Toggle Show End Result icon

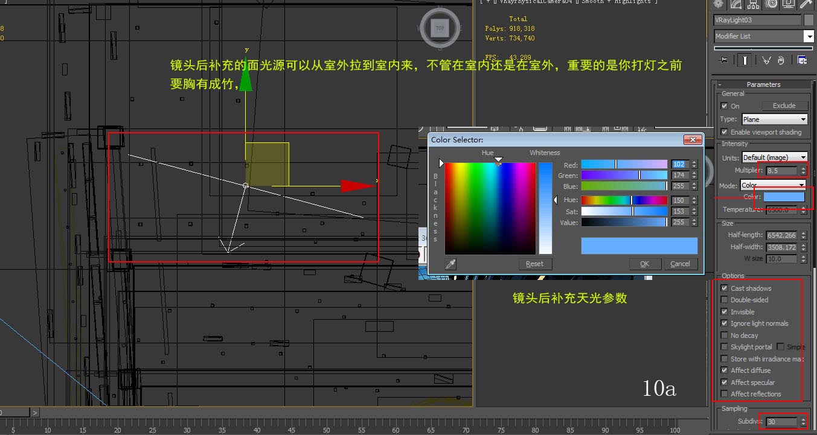(x=746, y=60)
